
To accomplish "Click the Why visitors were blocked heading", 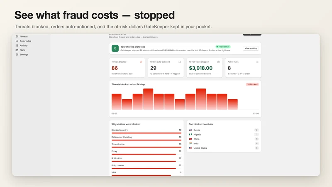I will click(126, 124).
